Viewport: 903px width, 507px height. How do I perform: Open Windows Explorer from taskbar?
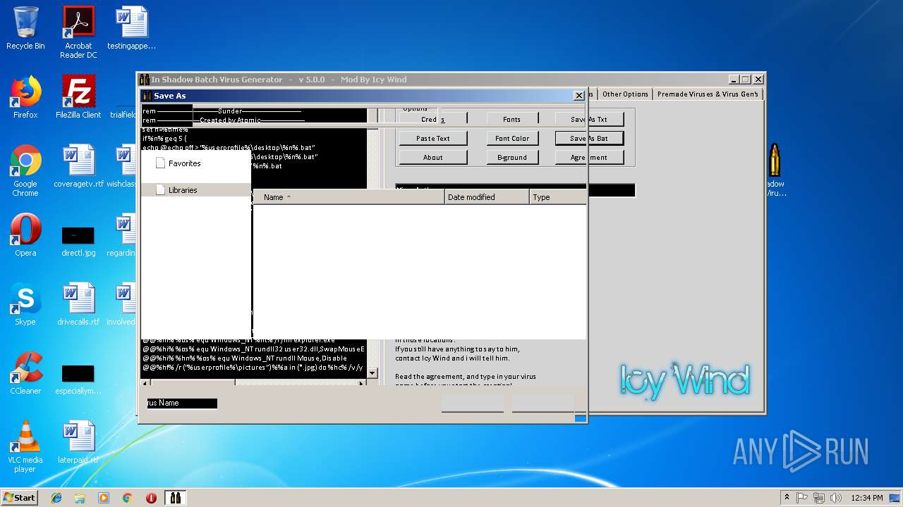[80, 498]
